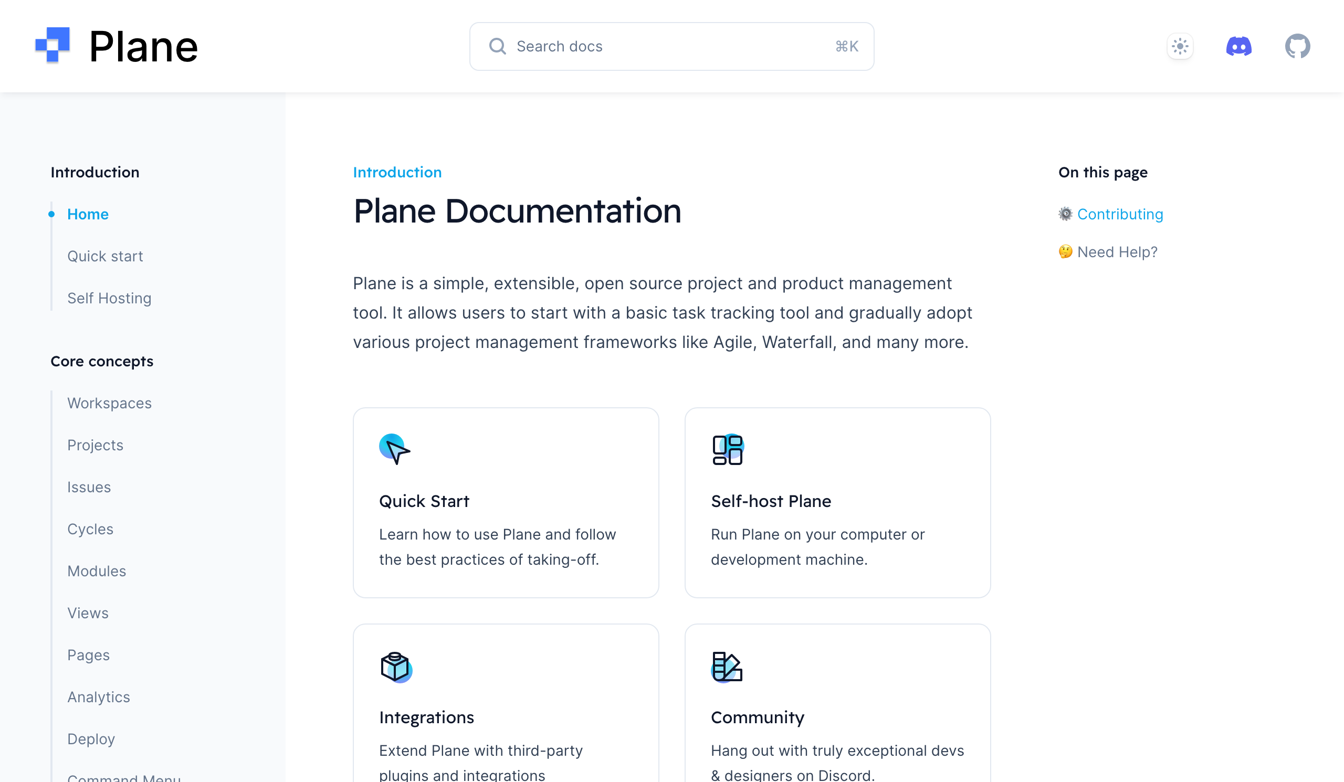1344x782 pixels.
Task: Open the Deploy docs page
Action: (91, 739)
